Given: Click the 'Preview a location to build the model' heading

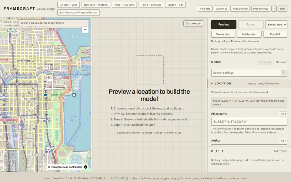Looking at the screenshot, I should tap(149, 95).
